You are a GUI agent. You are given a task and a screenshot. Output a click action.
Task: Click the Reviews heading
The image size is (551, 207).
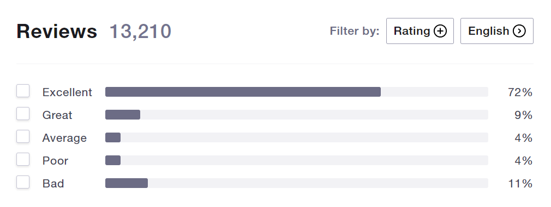pyautogui.click(x=57, y=31)
